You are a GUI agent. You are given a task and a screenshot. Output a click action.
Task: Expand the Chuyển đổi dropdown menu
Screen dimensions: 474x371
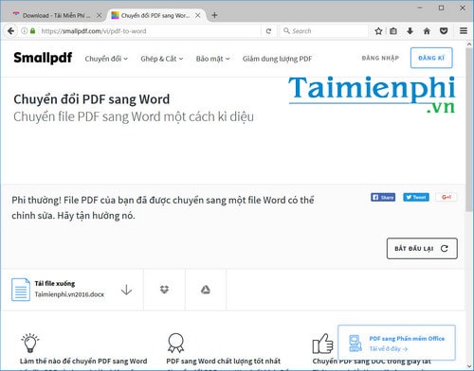(106, 59)
